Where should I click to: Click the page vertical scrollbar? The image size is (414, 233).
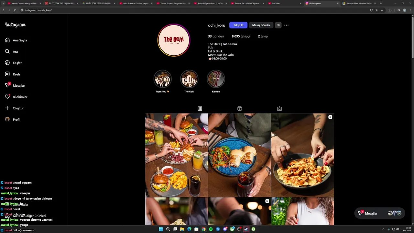pos(412,37)
